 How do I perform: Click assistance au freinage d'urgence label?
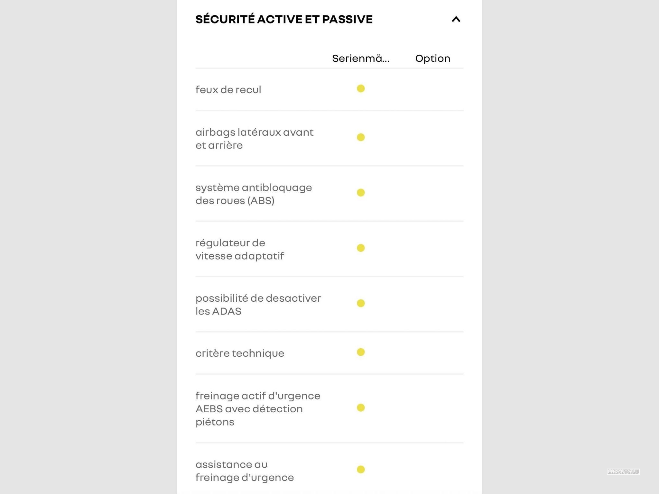[245, 471]
